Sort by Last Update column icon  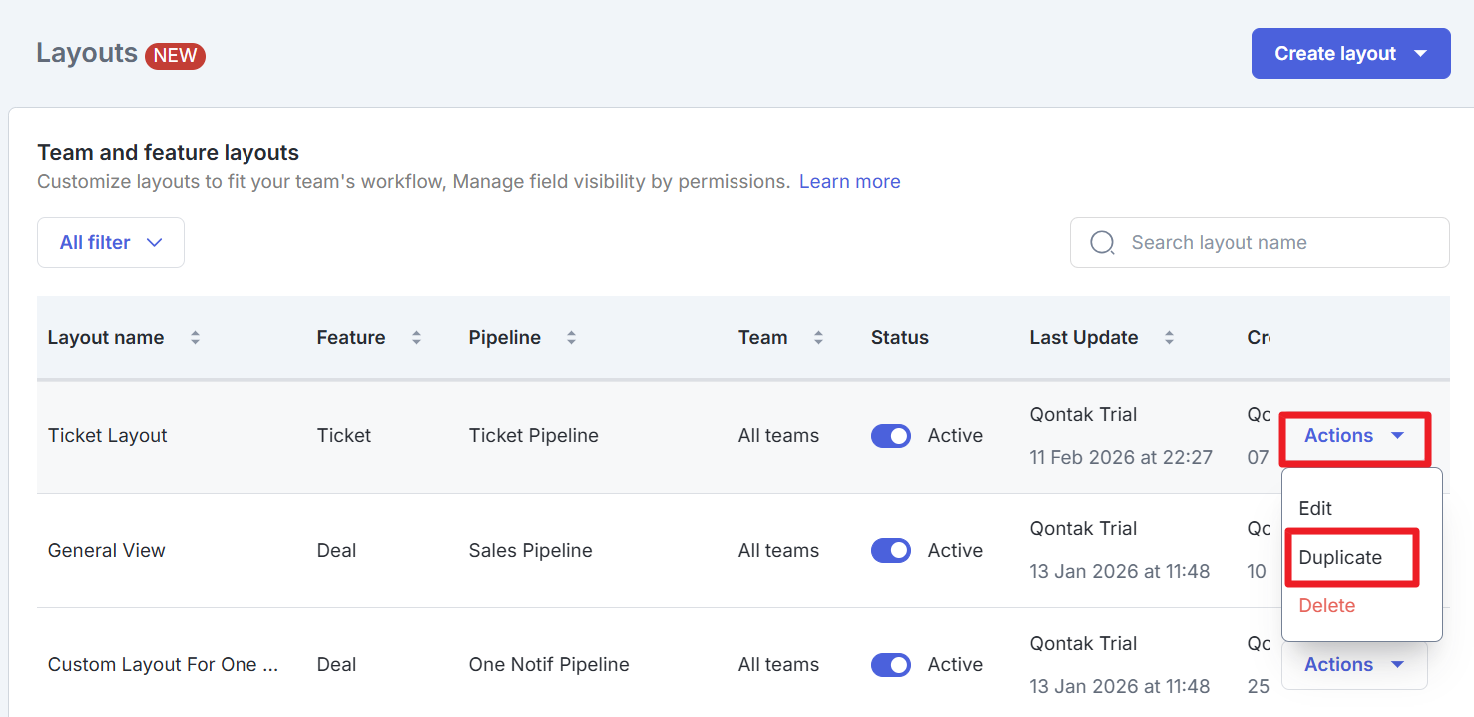1169,338
